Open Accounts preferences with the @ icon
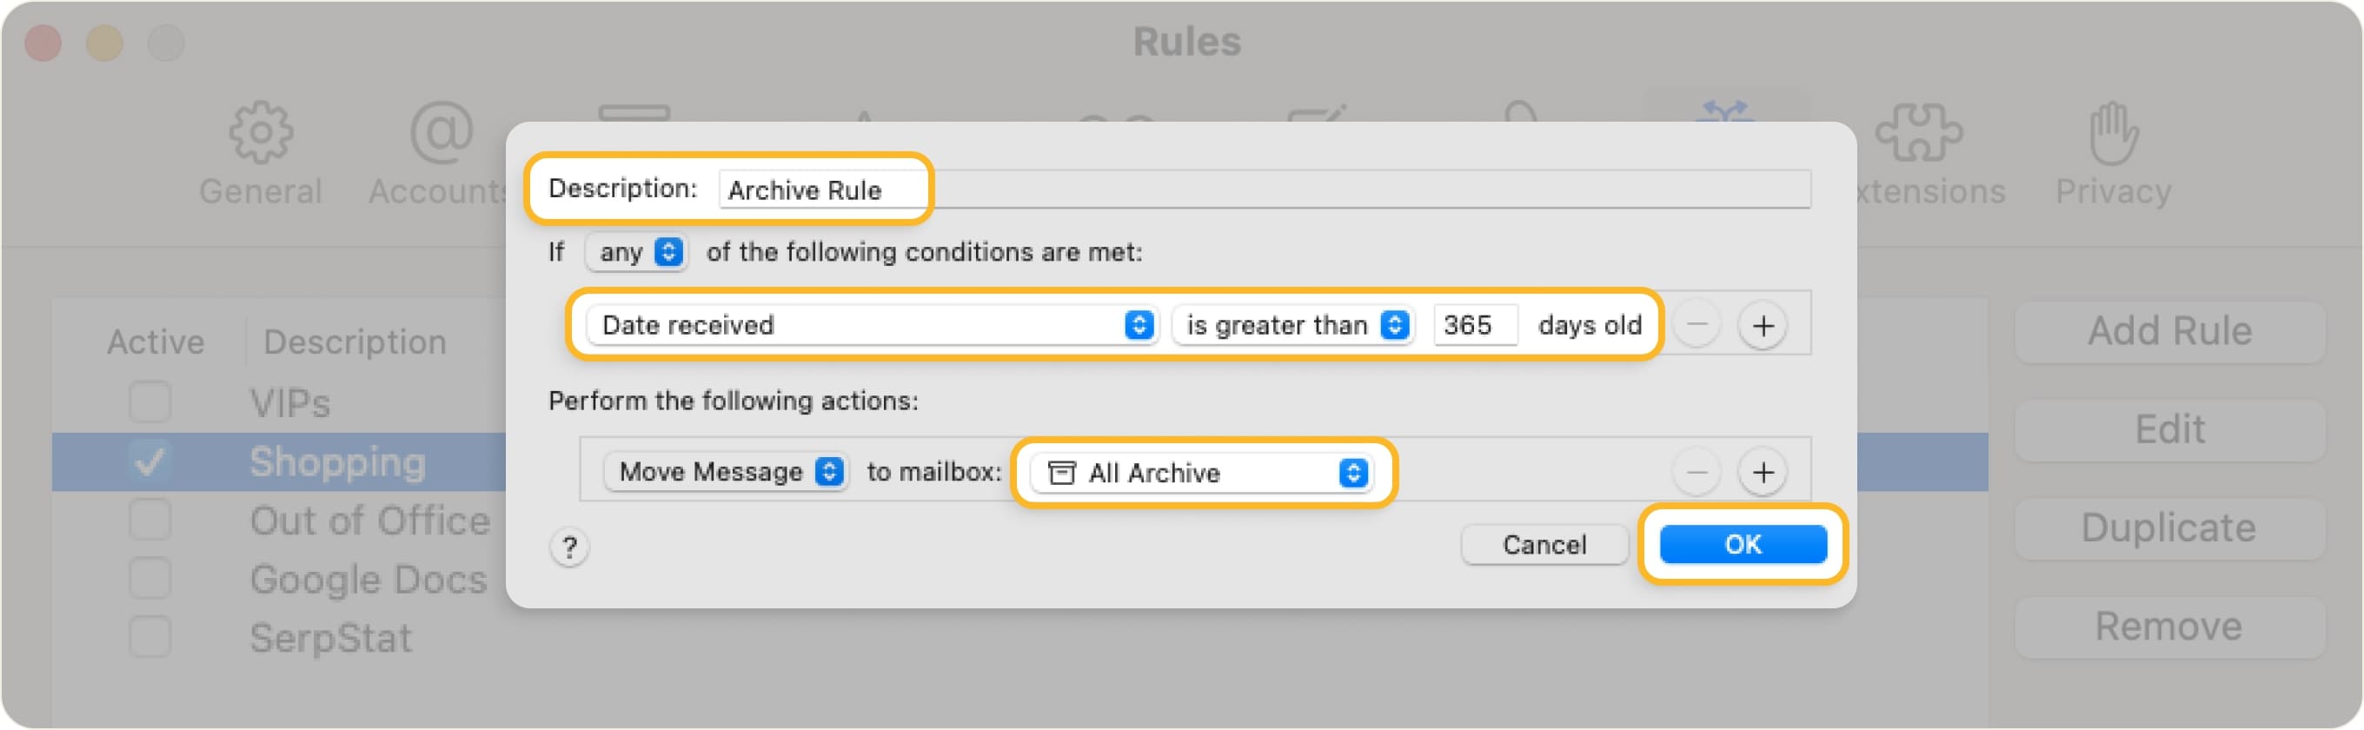Image resolution: width=2364 pixels, height=730 pixels. pyautogui.click(x=439, y=133)
